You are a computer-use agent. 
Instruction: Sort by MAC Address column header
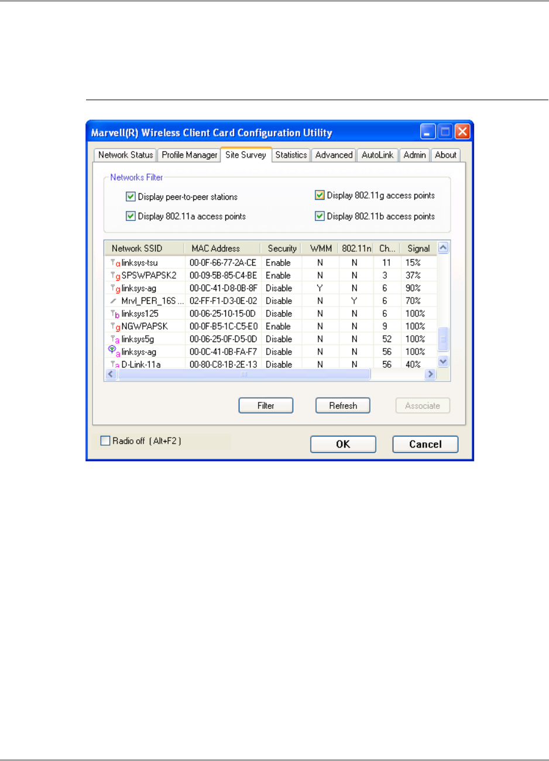[x=222, y=248]
